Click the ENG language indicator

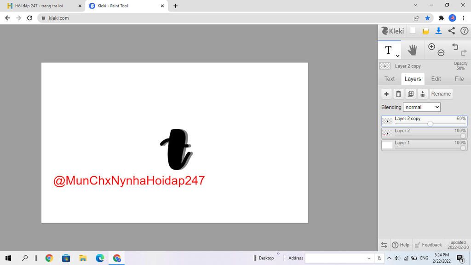click(x=424, y=258)
